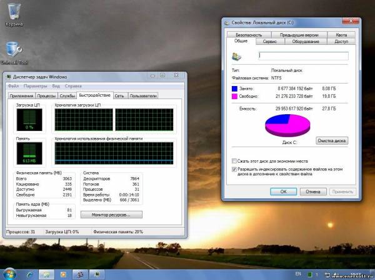Open the Вид menu
Screen dimensions: 375x280
(56, 86)
